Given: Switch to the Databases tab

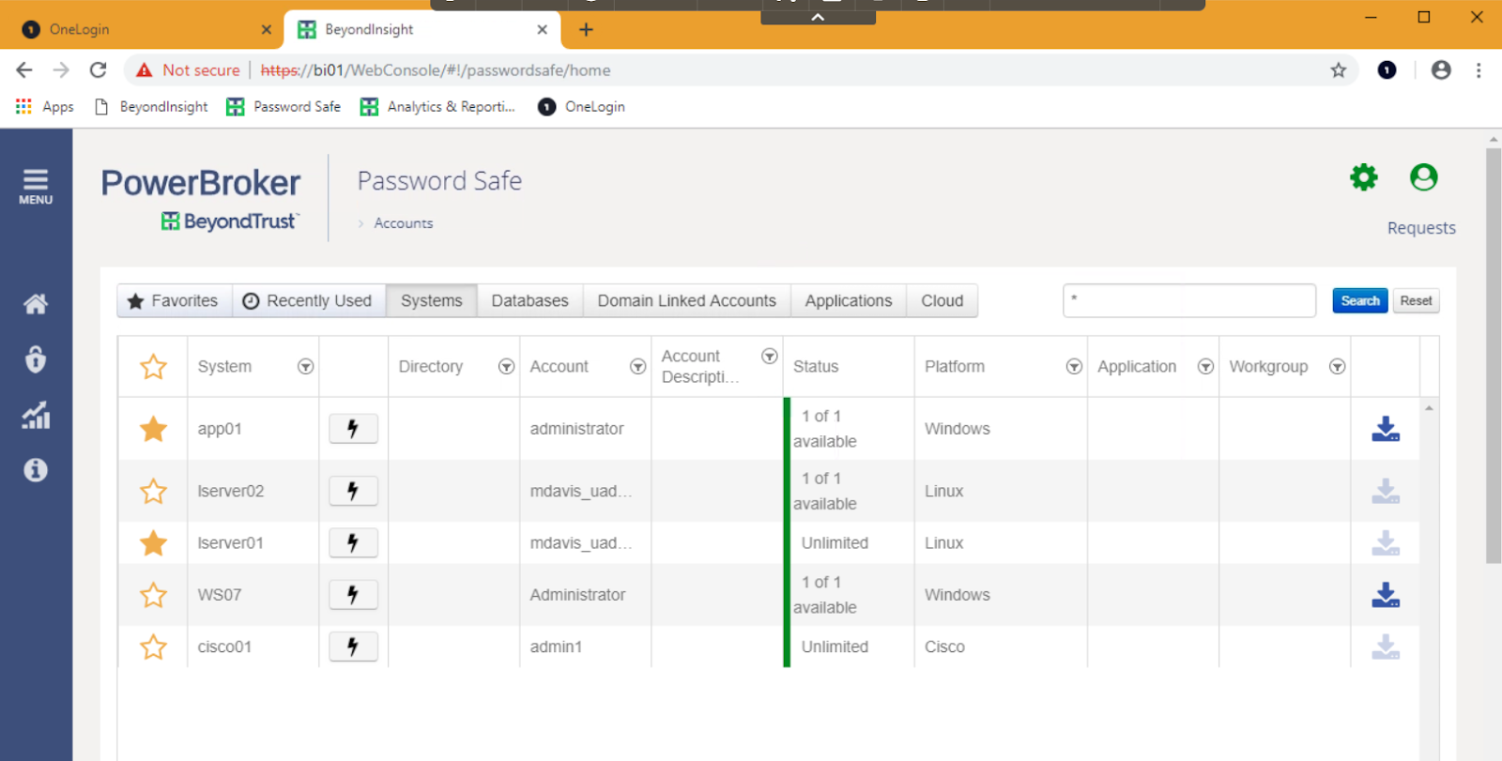Looking at the screenshot, I should (x=530, y=301).
